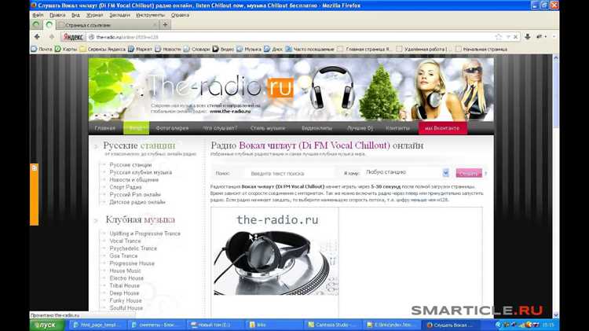Open the Почта bookmark icon
The image size is (589, 331).
(x=35, y=49)
